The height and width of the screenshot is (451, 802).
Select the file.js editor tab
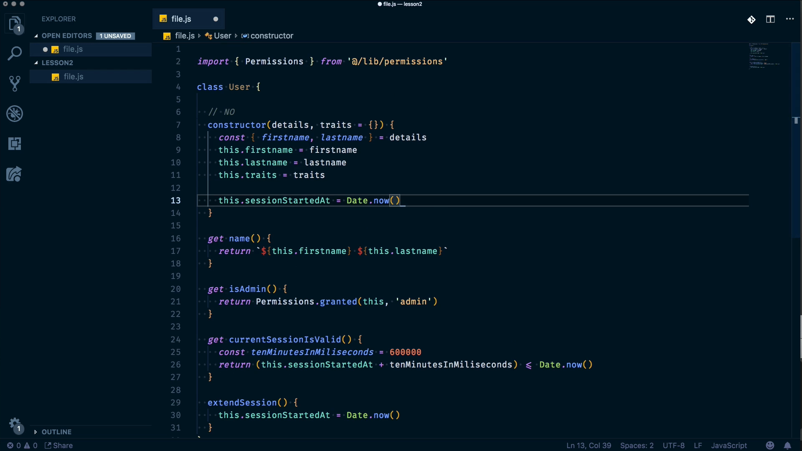coord(181,19)
